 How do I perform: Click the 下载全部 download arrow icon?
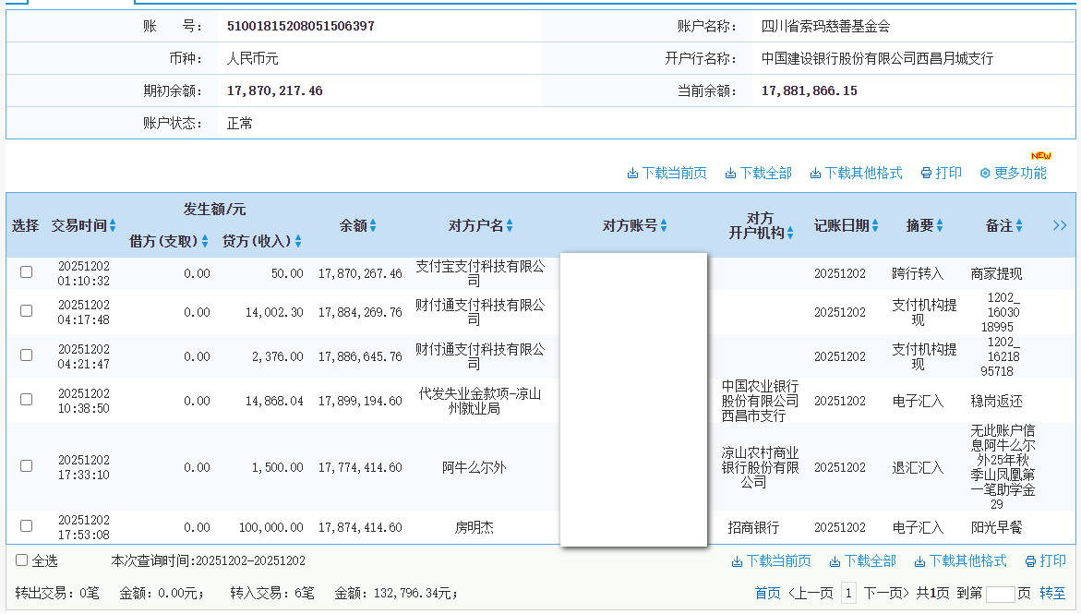(728, 173)
